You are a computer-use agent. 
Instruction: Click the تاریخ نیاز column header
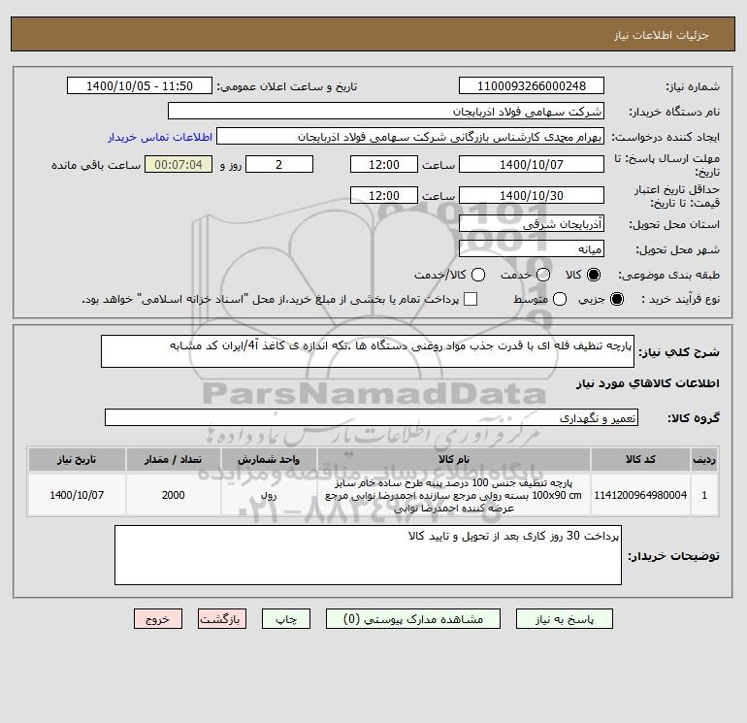click(x=77, y=459)
